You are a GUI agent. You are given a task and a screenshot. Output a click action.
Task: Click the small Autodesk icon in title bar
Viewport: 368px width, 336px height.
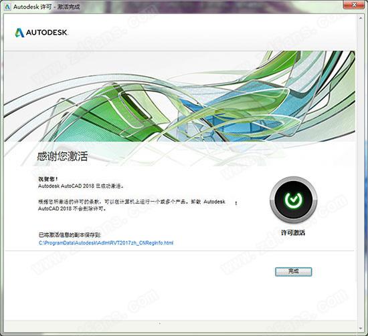click(7, 7)
